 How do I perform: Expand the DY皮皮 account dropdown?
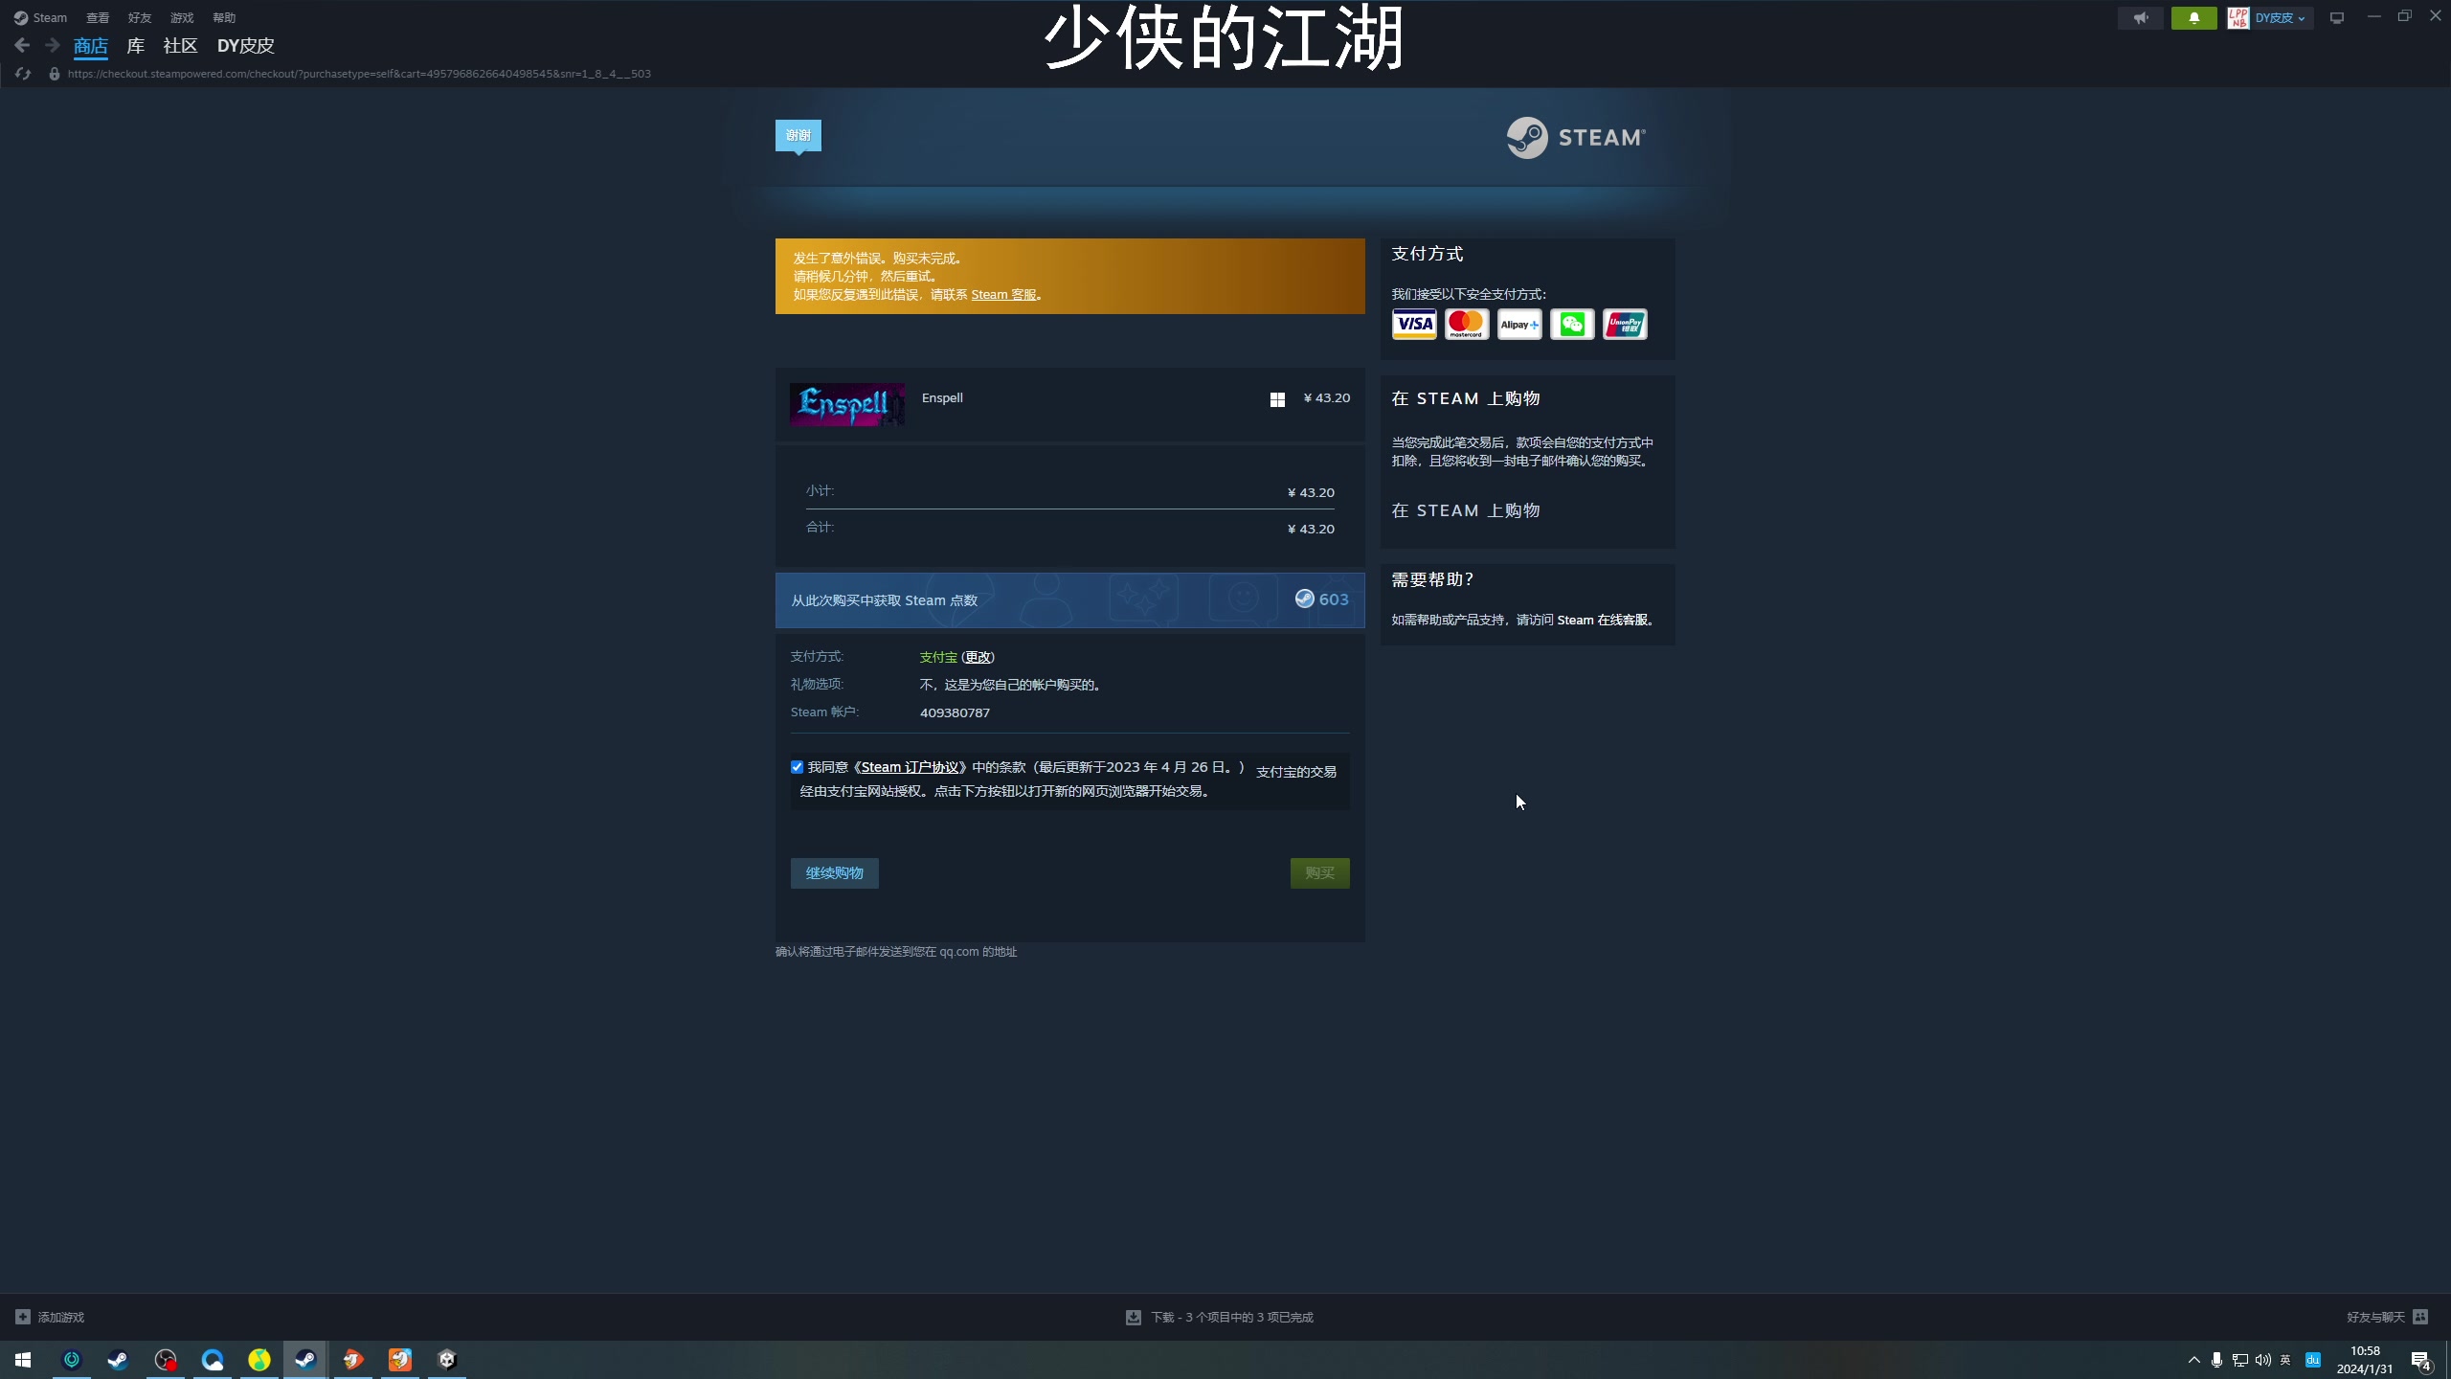(2280, 17)
